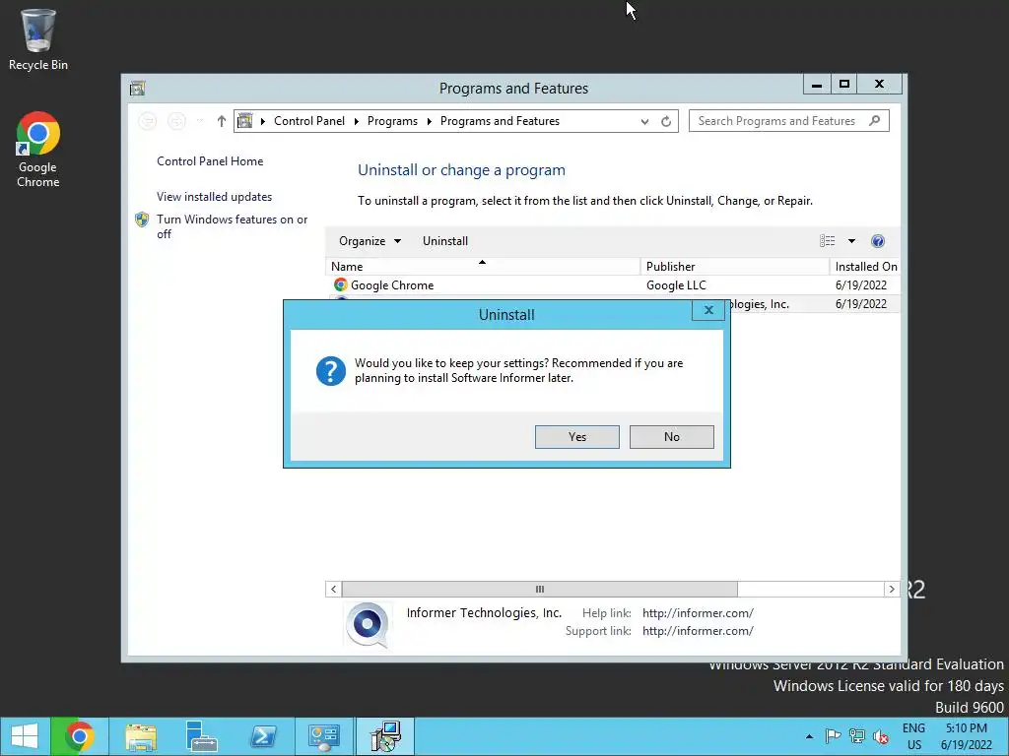The height and width of the screenshot is (756, 1009).
Task: Change the view with the view icon
Action: tap(828, 241)
